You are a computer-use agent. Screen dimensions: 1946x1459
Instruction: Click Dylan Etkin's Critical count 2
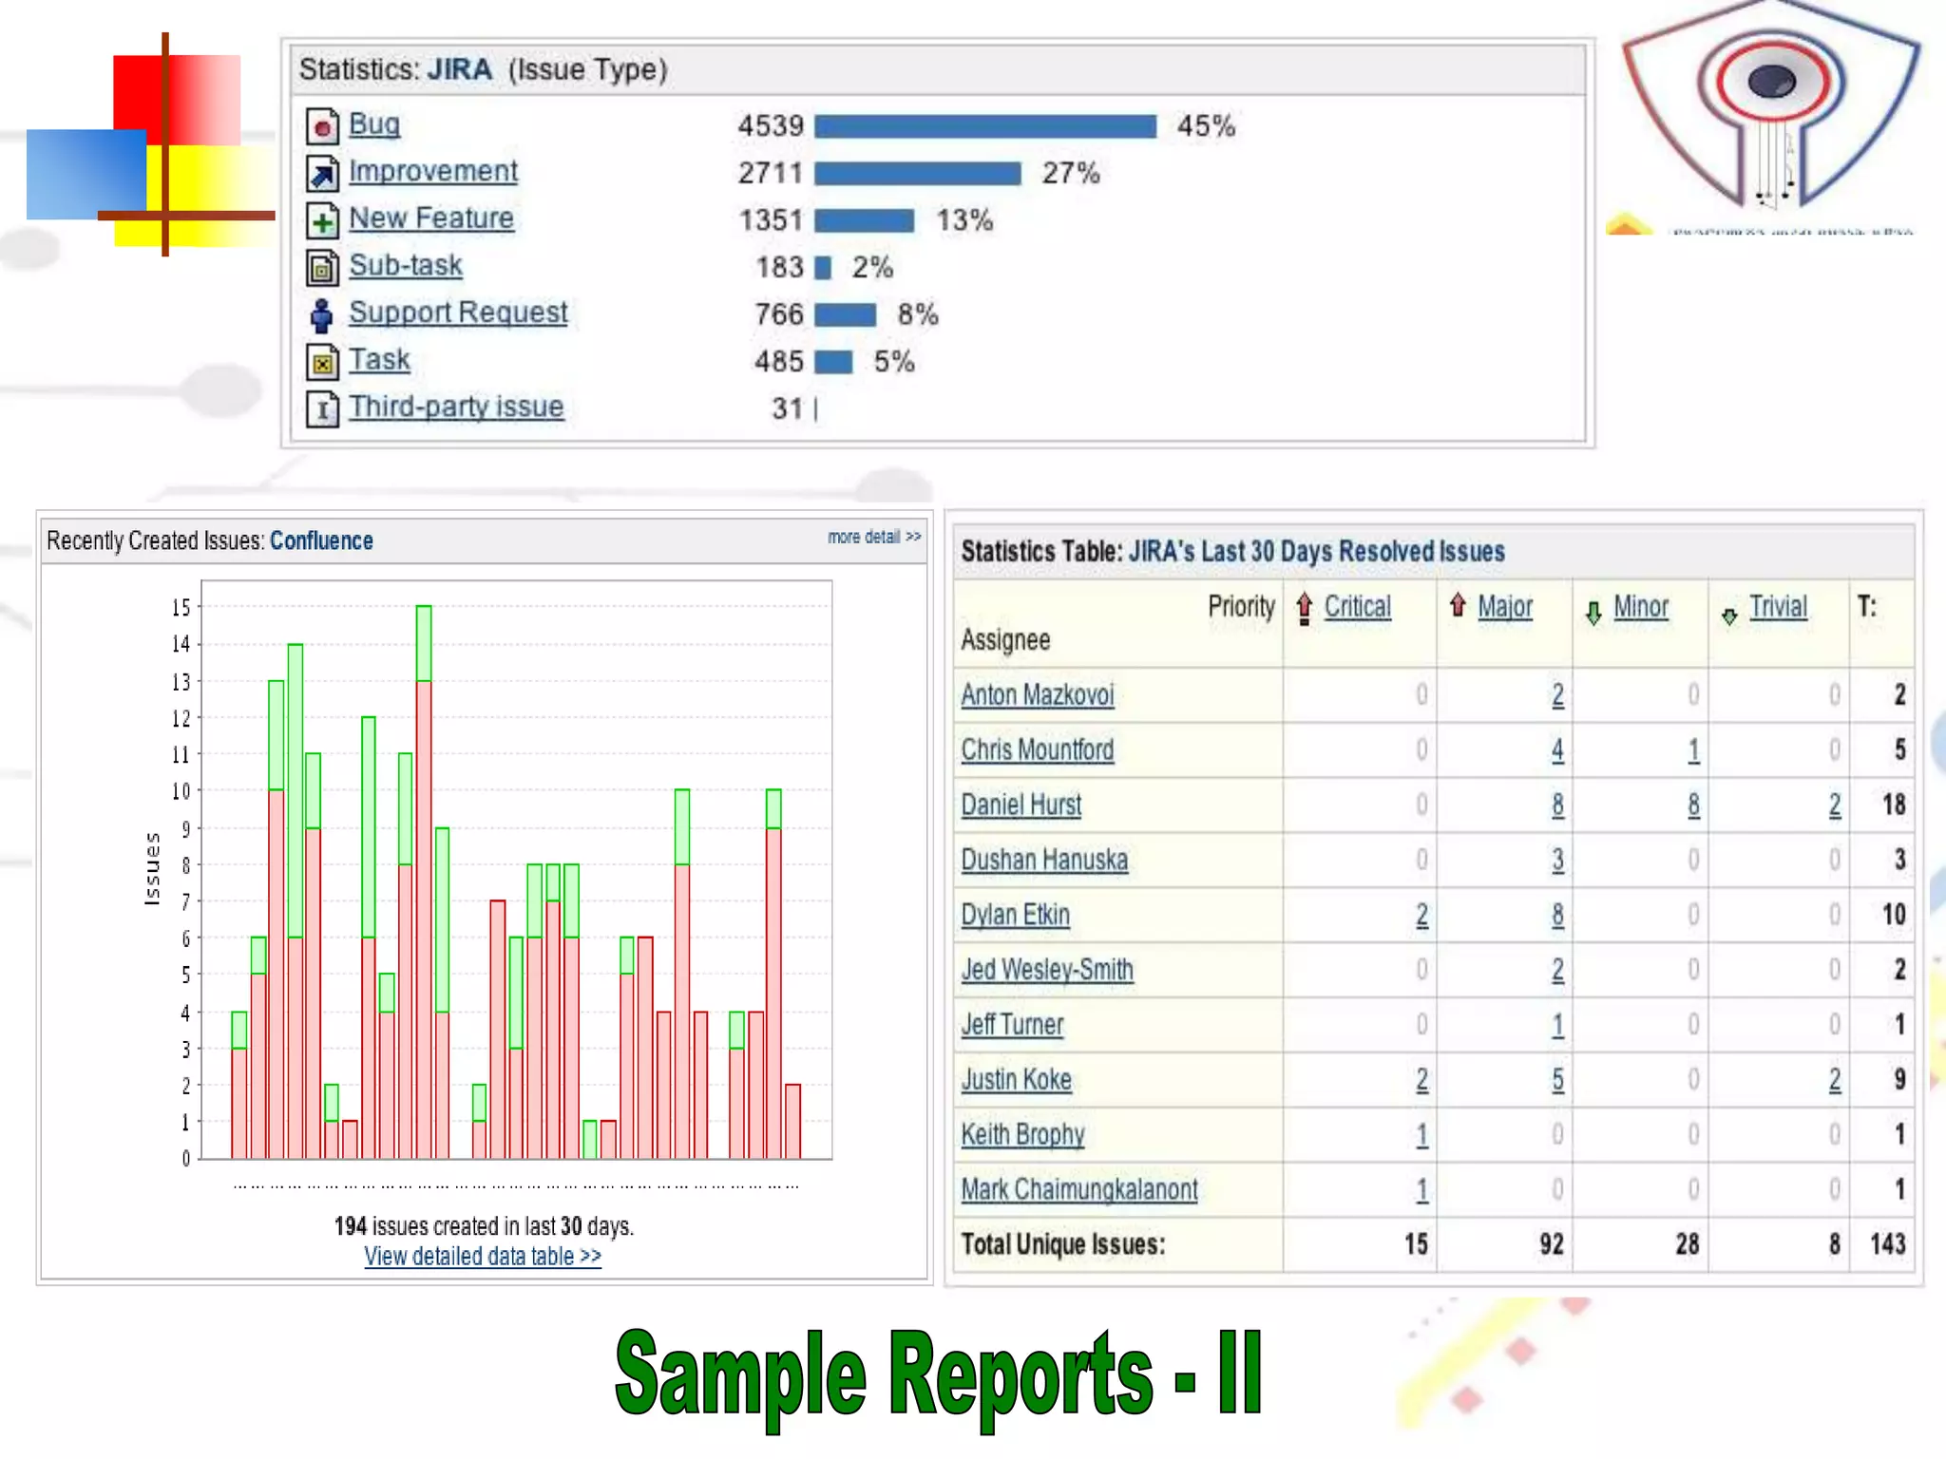[1421, 915]
